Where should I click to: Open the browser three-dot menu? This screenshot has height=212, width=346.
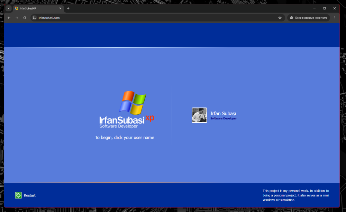click(335, 18)
